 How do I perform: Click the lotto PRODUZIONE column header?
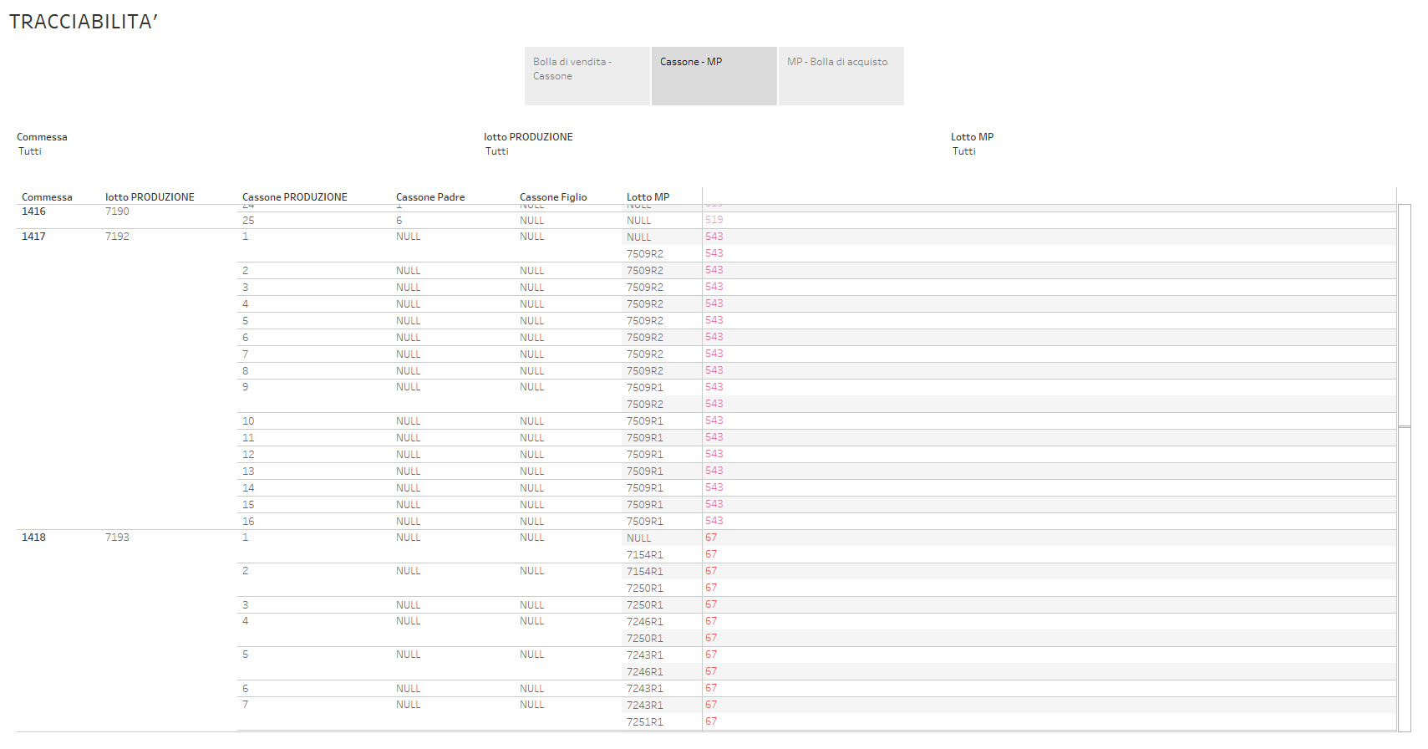pyautogui.click(x=150, y=197)
